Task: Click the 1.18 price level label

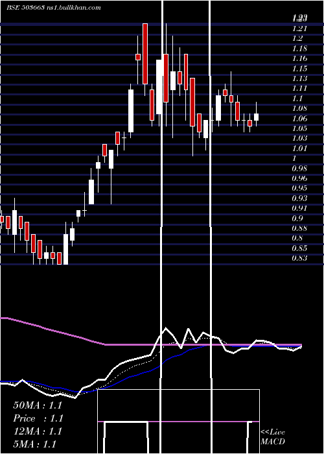Action: [x=299, y=49]
